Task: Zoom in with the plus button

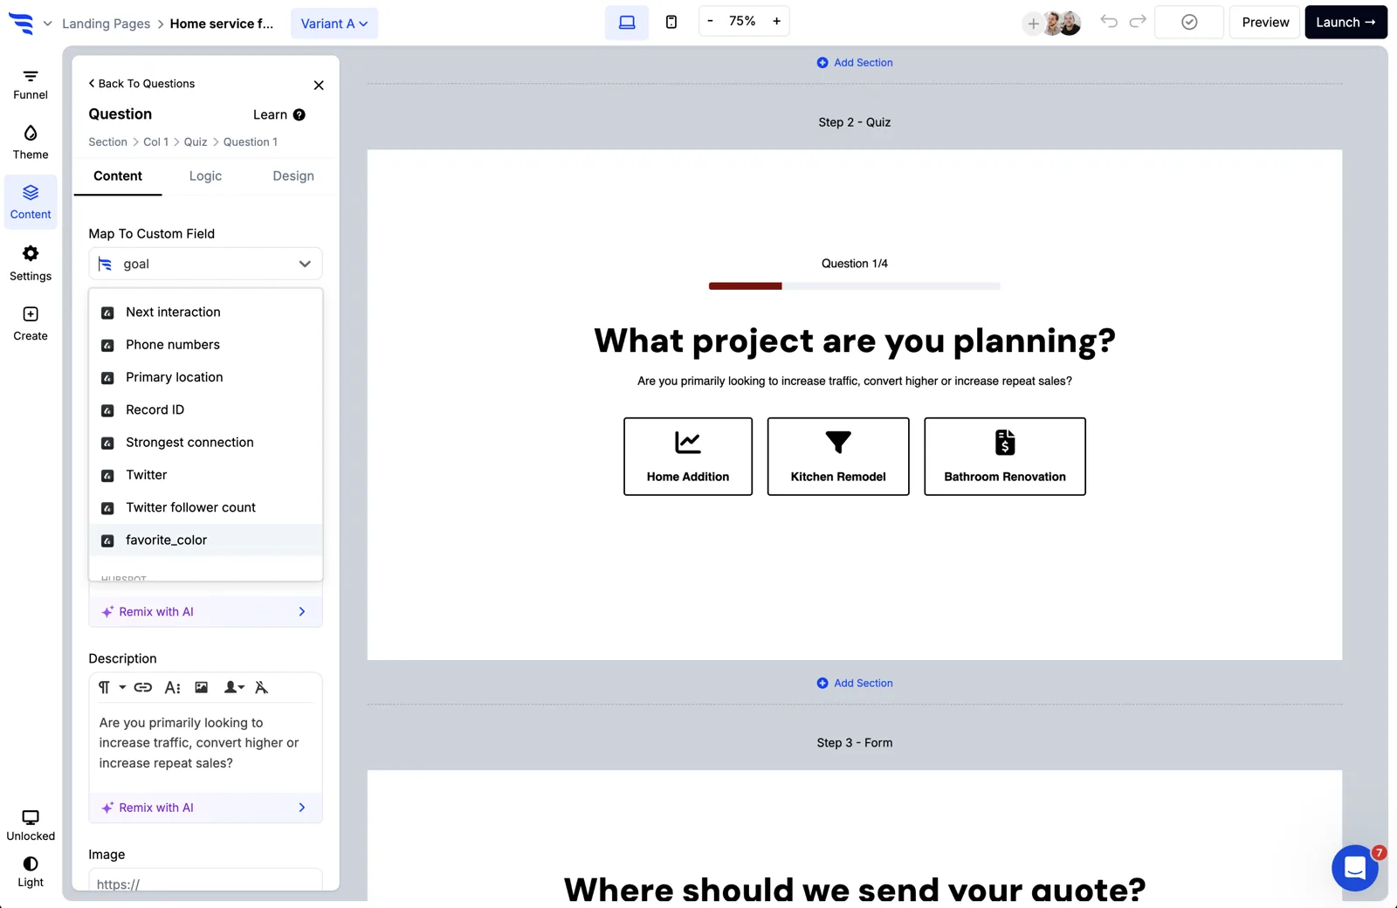Action: coord(776,21)
